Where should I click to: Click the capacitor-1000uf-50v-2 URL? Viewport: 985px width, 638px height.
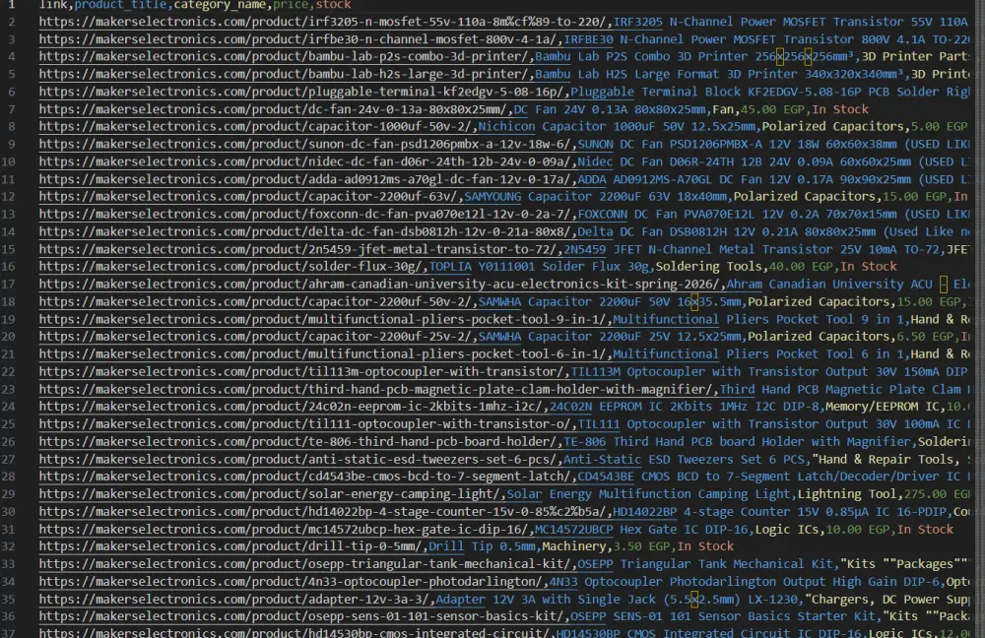[x=257, y=126]
